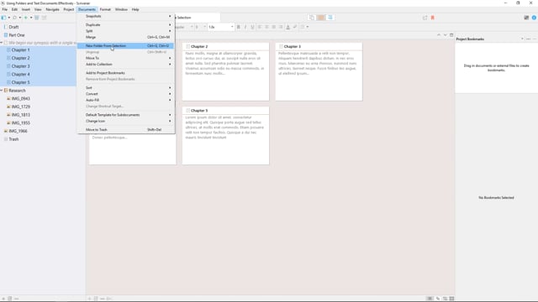538x302 pixels.
Task: Open the File menu
Action: click(x=5, y=9)
